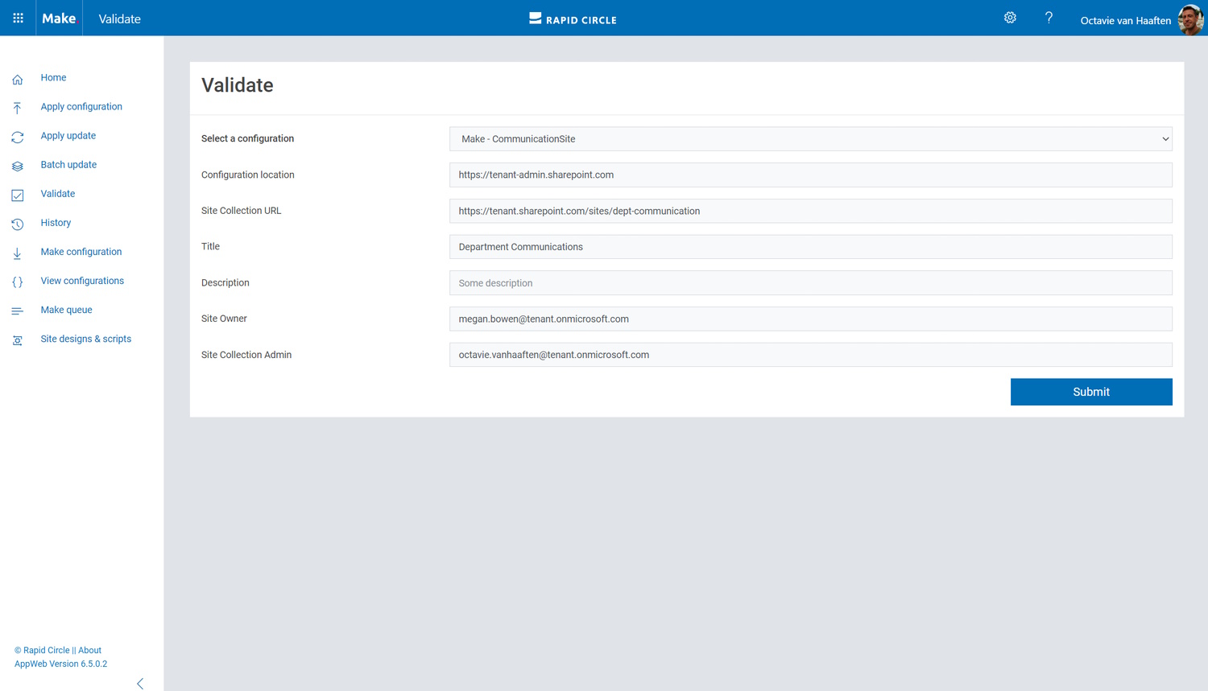This screenshot has height=691, width=1208.
Task: Click the Site Collection URL field
Action: pos(810,211)
